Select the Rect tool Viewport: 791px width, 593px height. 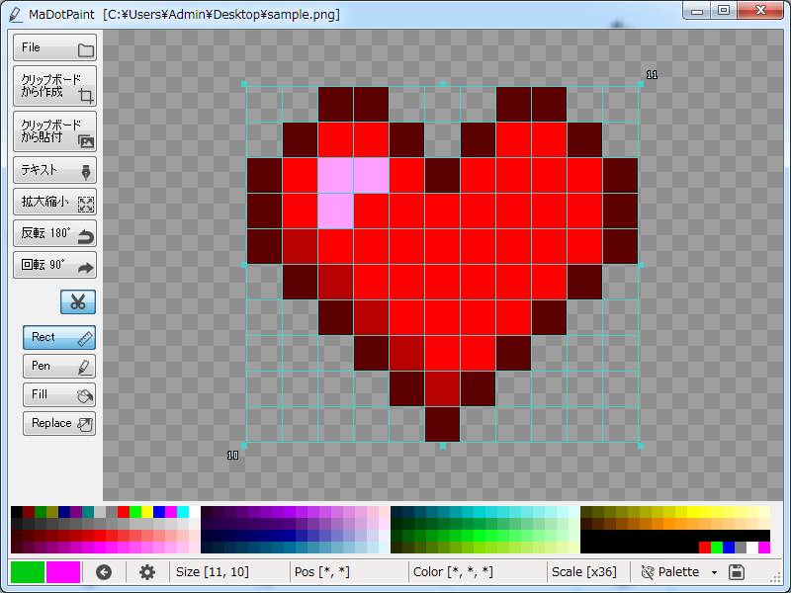tap(59, 337)
